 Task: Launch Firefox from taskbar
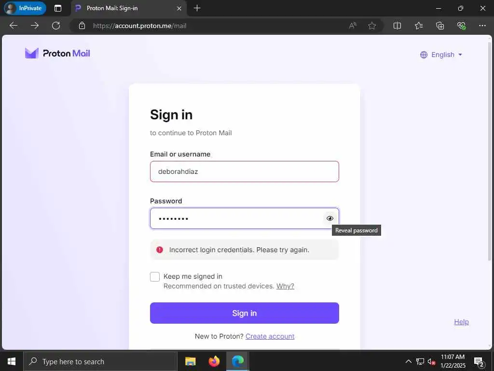click(214, 361)
